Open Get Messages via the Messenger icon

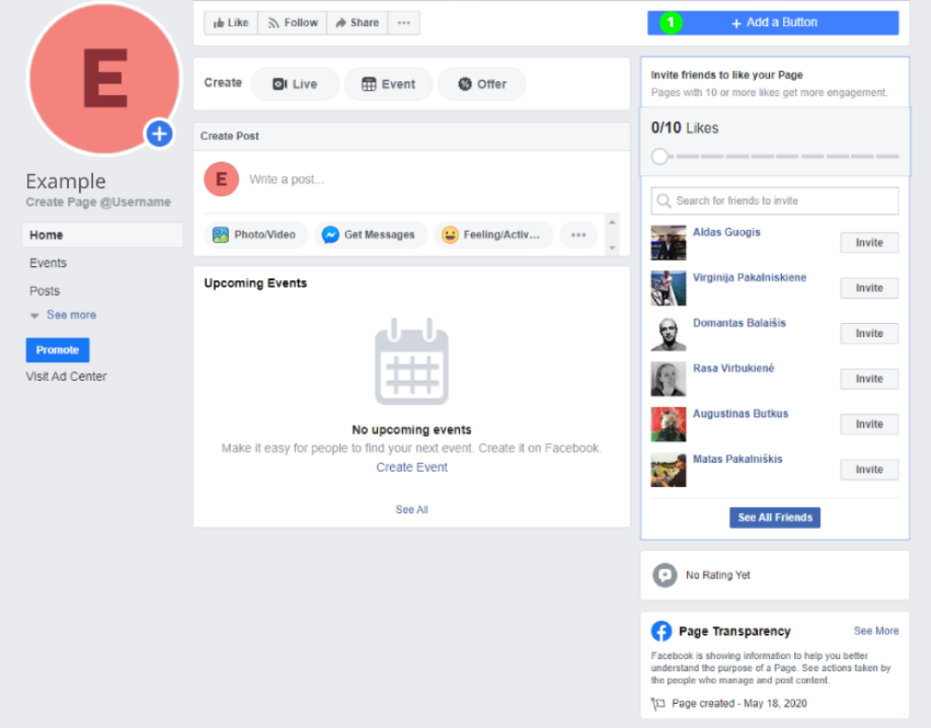click(331, 235)
